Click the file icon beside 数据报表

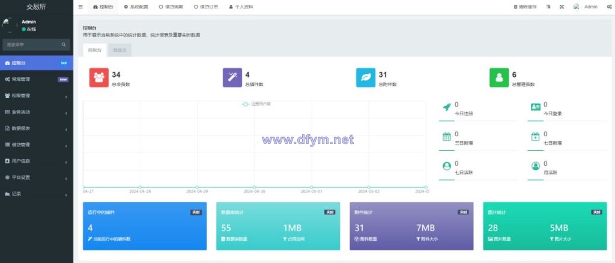[7, 128]
